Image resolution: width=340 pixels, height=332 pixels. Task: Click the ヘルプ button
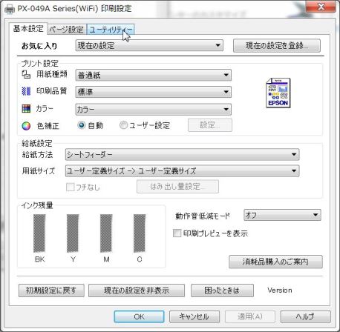[305, 316]
